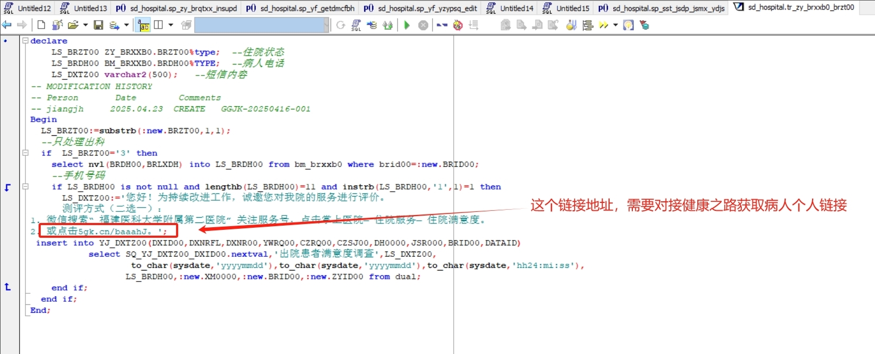Open the sp_yf_yzypsq_edit tab

420,8
